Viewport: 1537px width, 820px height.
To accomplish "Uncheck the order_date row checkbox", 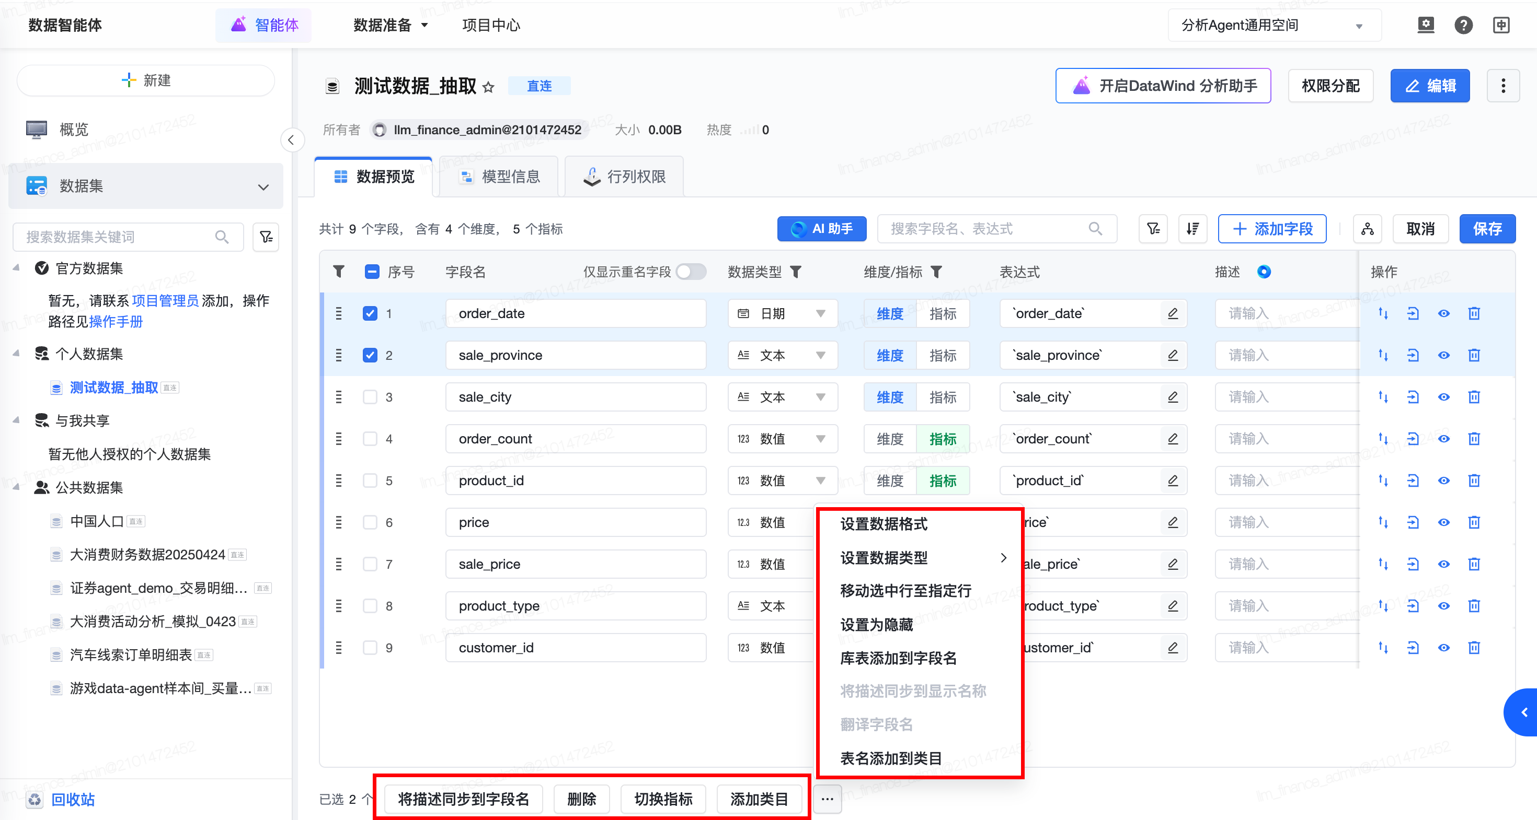I will tap(370, 313).
